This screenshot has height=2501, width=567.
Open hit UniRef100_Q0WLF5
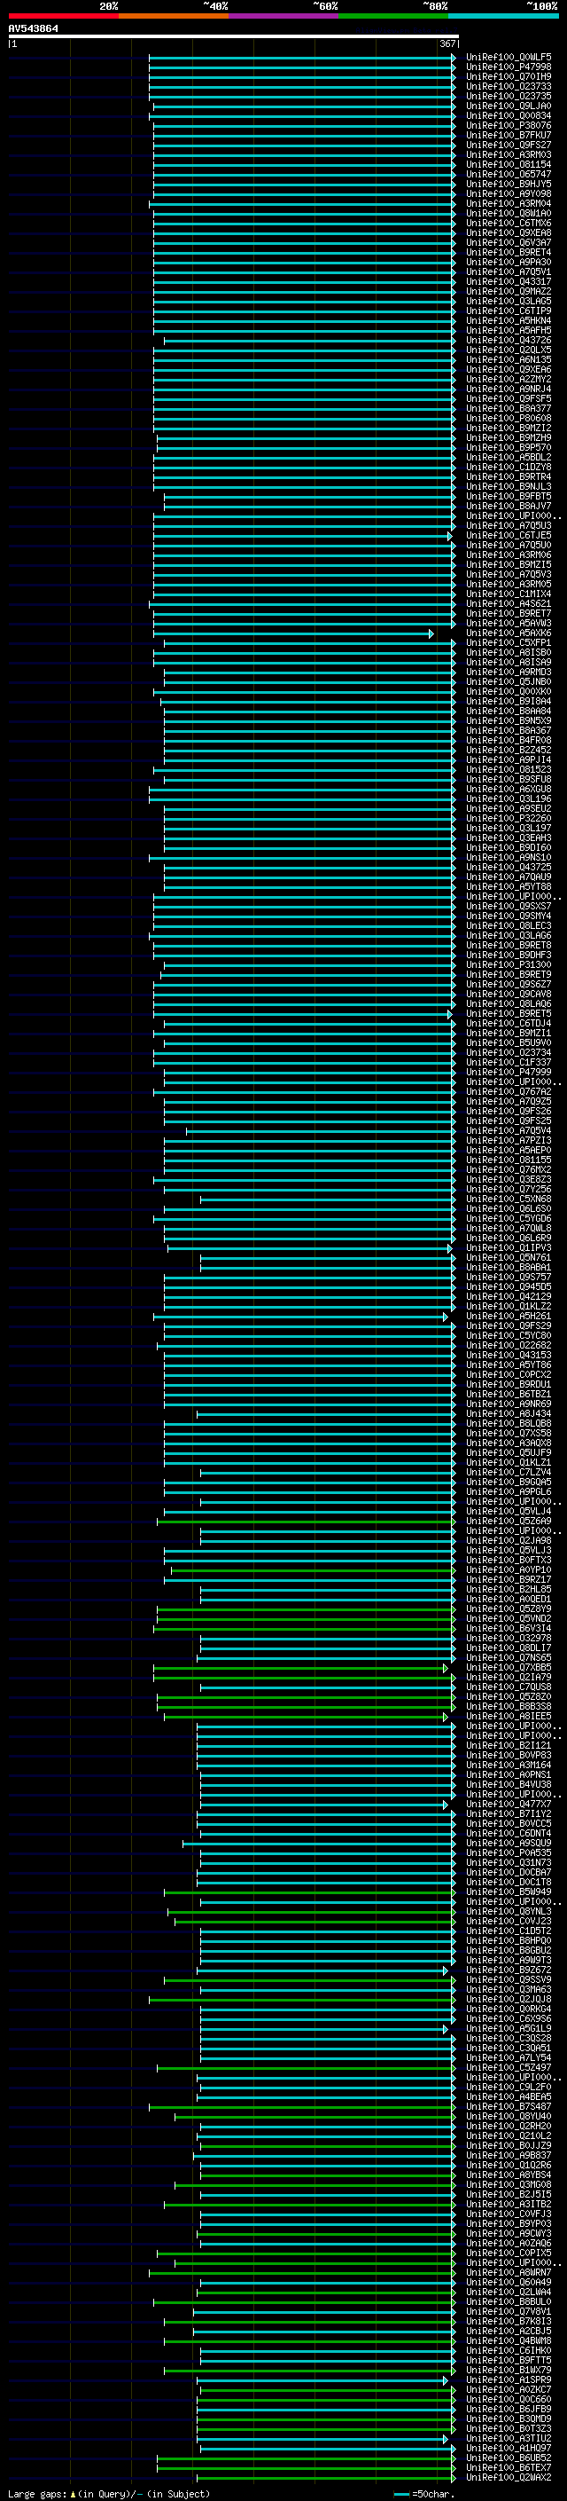[509, 58]
